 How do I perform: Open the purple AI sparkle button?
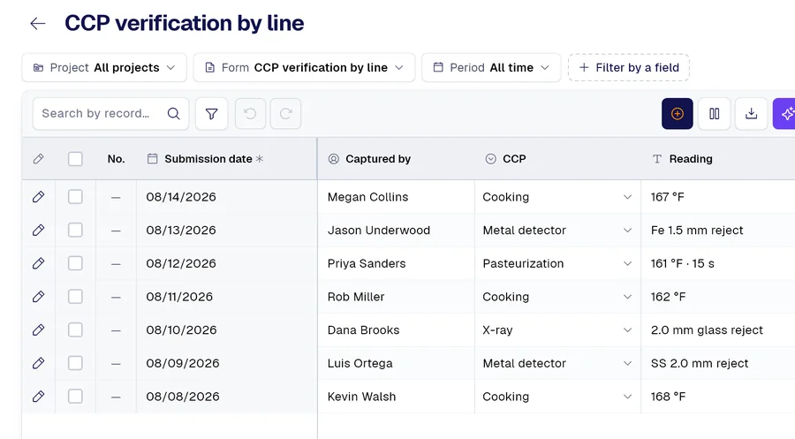[784, 114]
